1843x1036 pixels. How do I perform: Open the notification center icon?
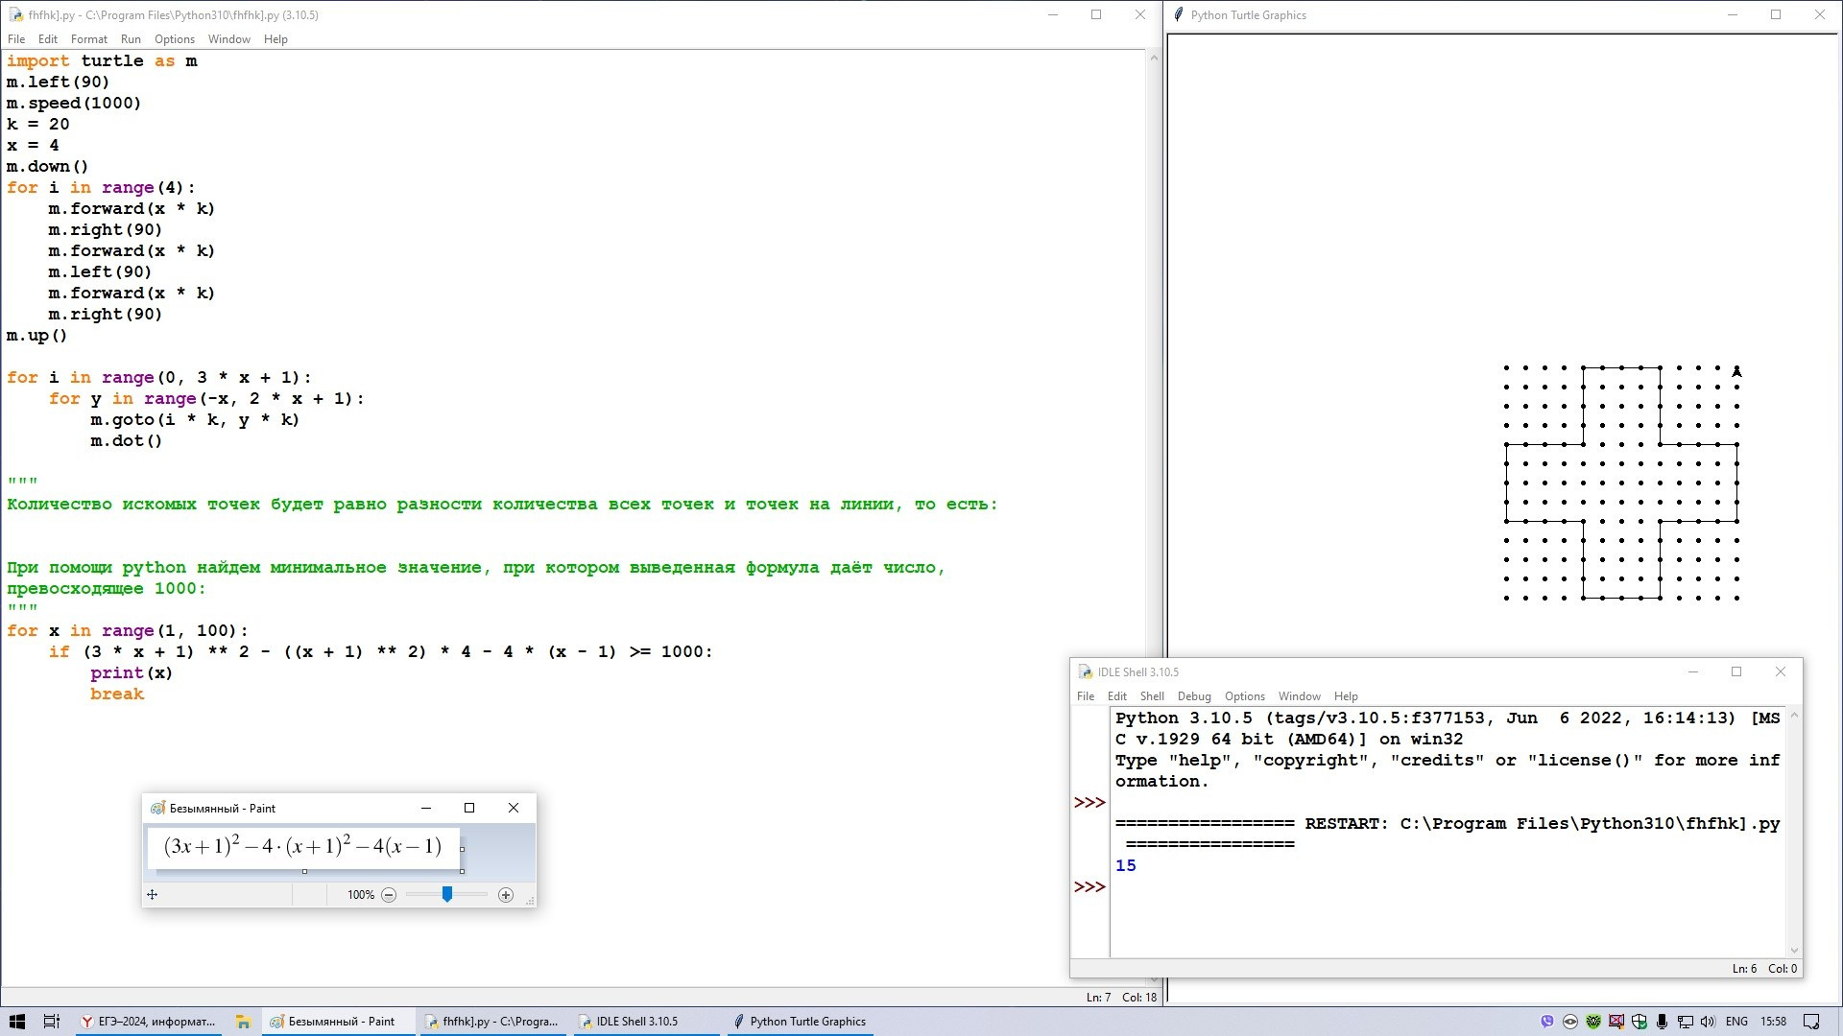[x=1811, y=1022]
